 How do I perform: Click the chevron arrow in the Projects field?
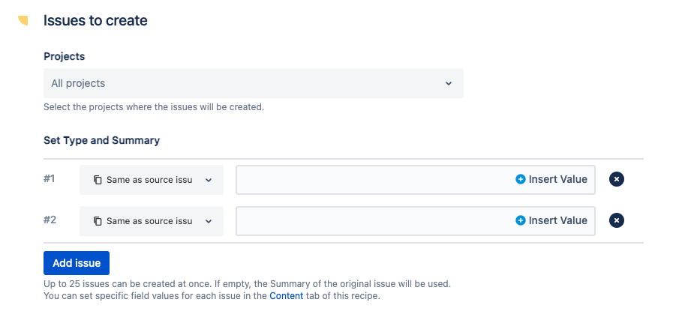tap(449, 83)
